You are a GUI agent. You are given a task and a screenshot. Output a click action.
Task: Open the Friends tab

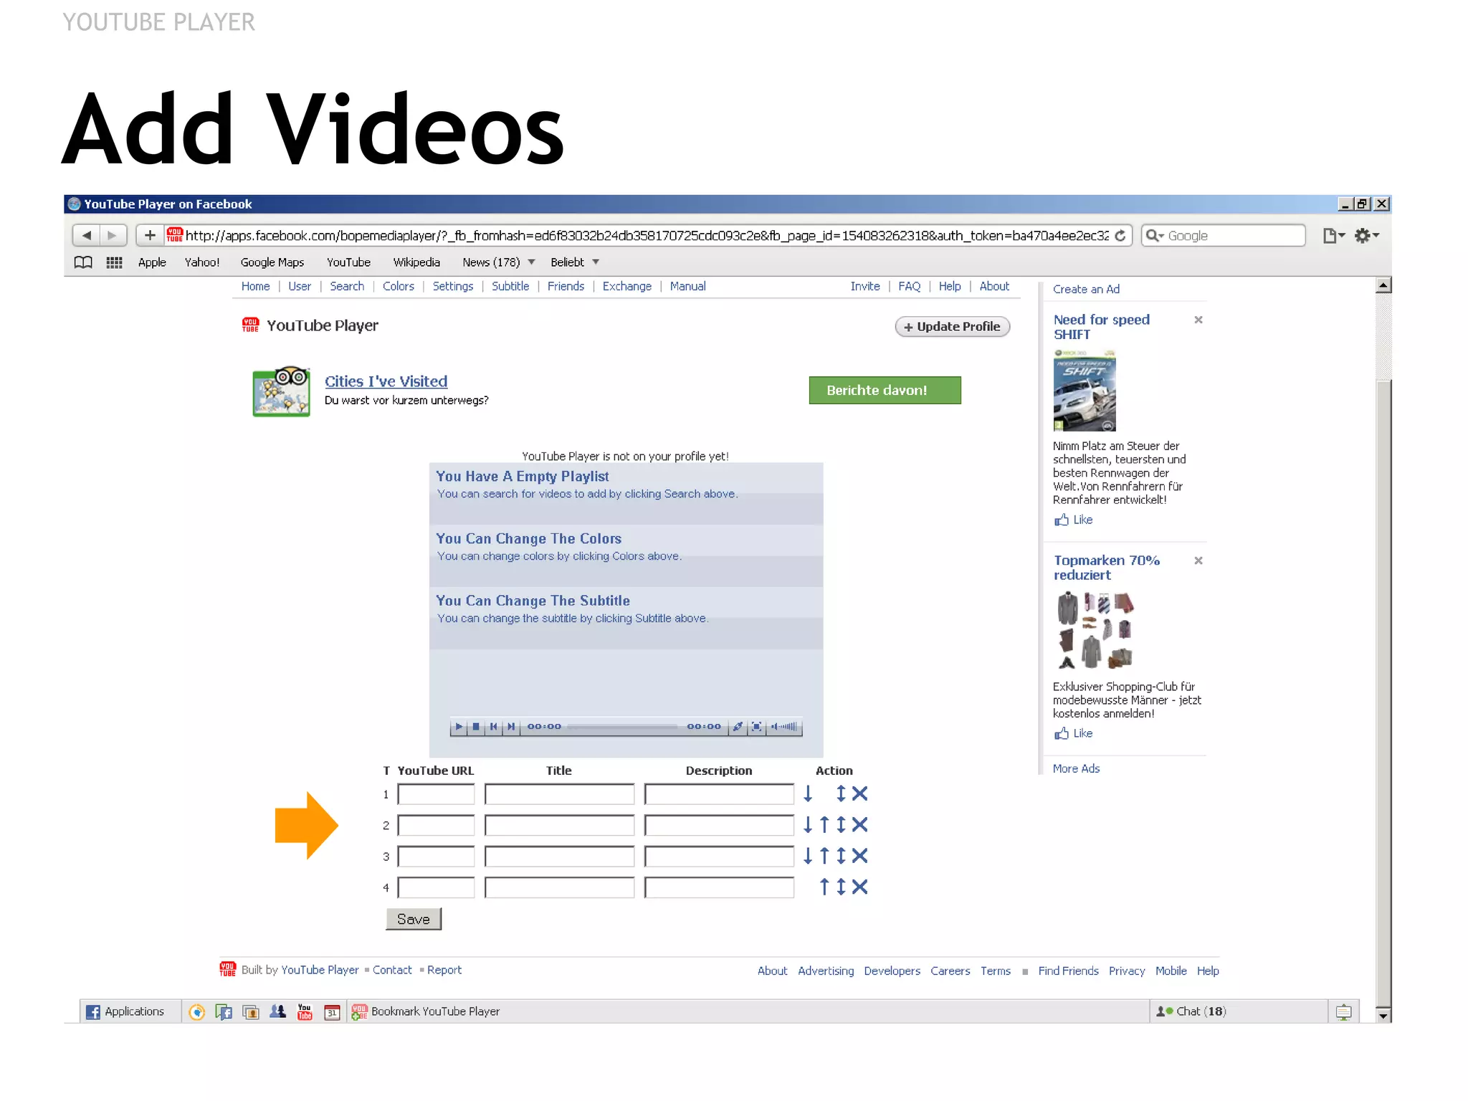pos(566,287)
